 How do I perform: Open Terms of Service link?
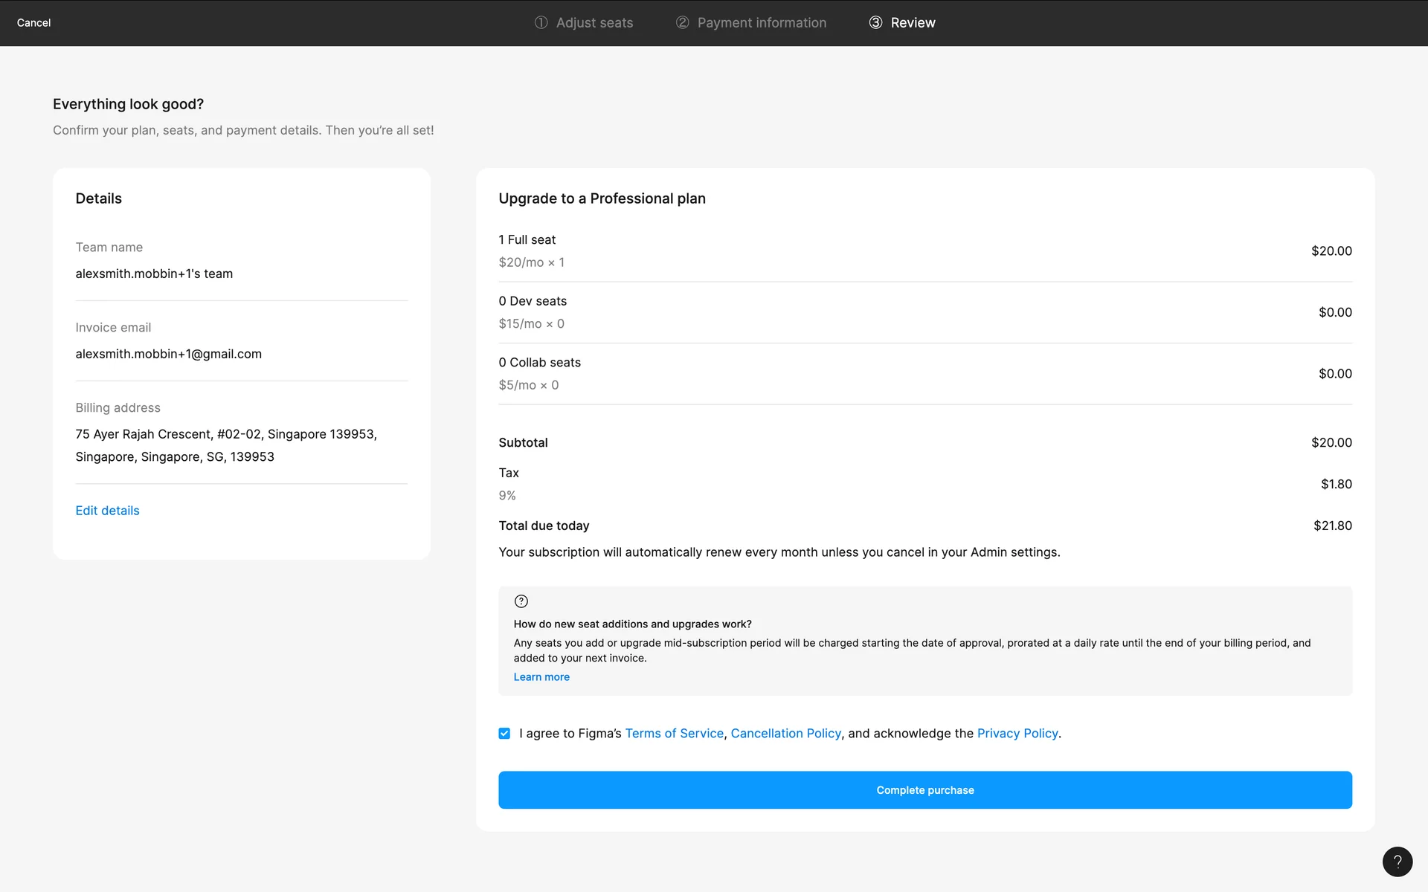click(674, 734)
